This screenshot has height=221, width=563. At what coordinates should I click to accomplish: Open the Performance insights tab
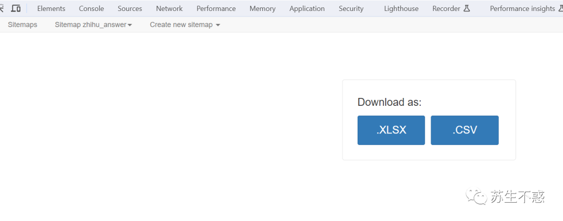[526, 9]
